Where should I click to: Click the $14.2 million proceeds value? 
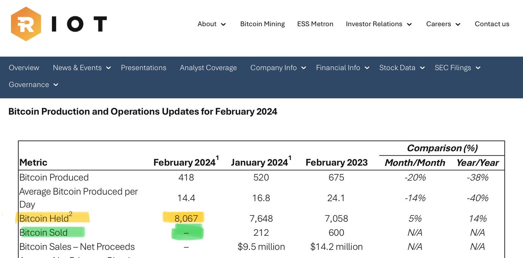(x=336, y=247)
